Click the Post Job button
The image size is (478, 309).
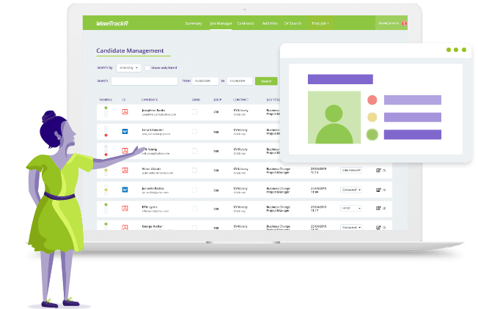point(320,23)
